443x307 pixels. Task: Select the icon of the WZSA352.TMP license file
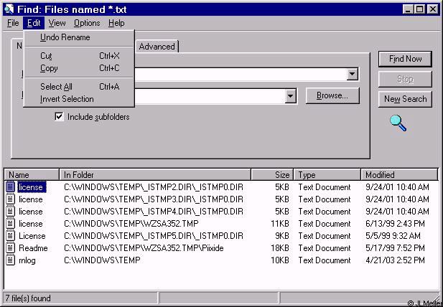click(x=11, y=224)
